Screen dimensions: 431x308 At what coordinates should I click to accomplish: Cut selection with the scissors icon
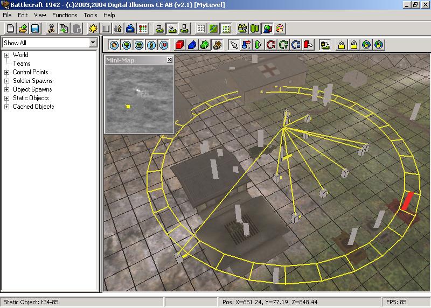coord(51,29)
